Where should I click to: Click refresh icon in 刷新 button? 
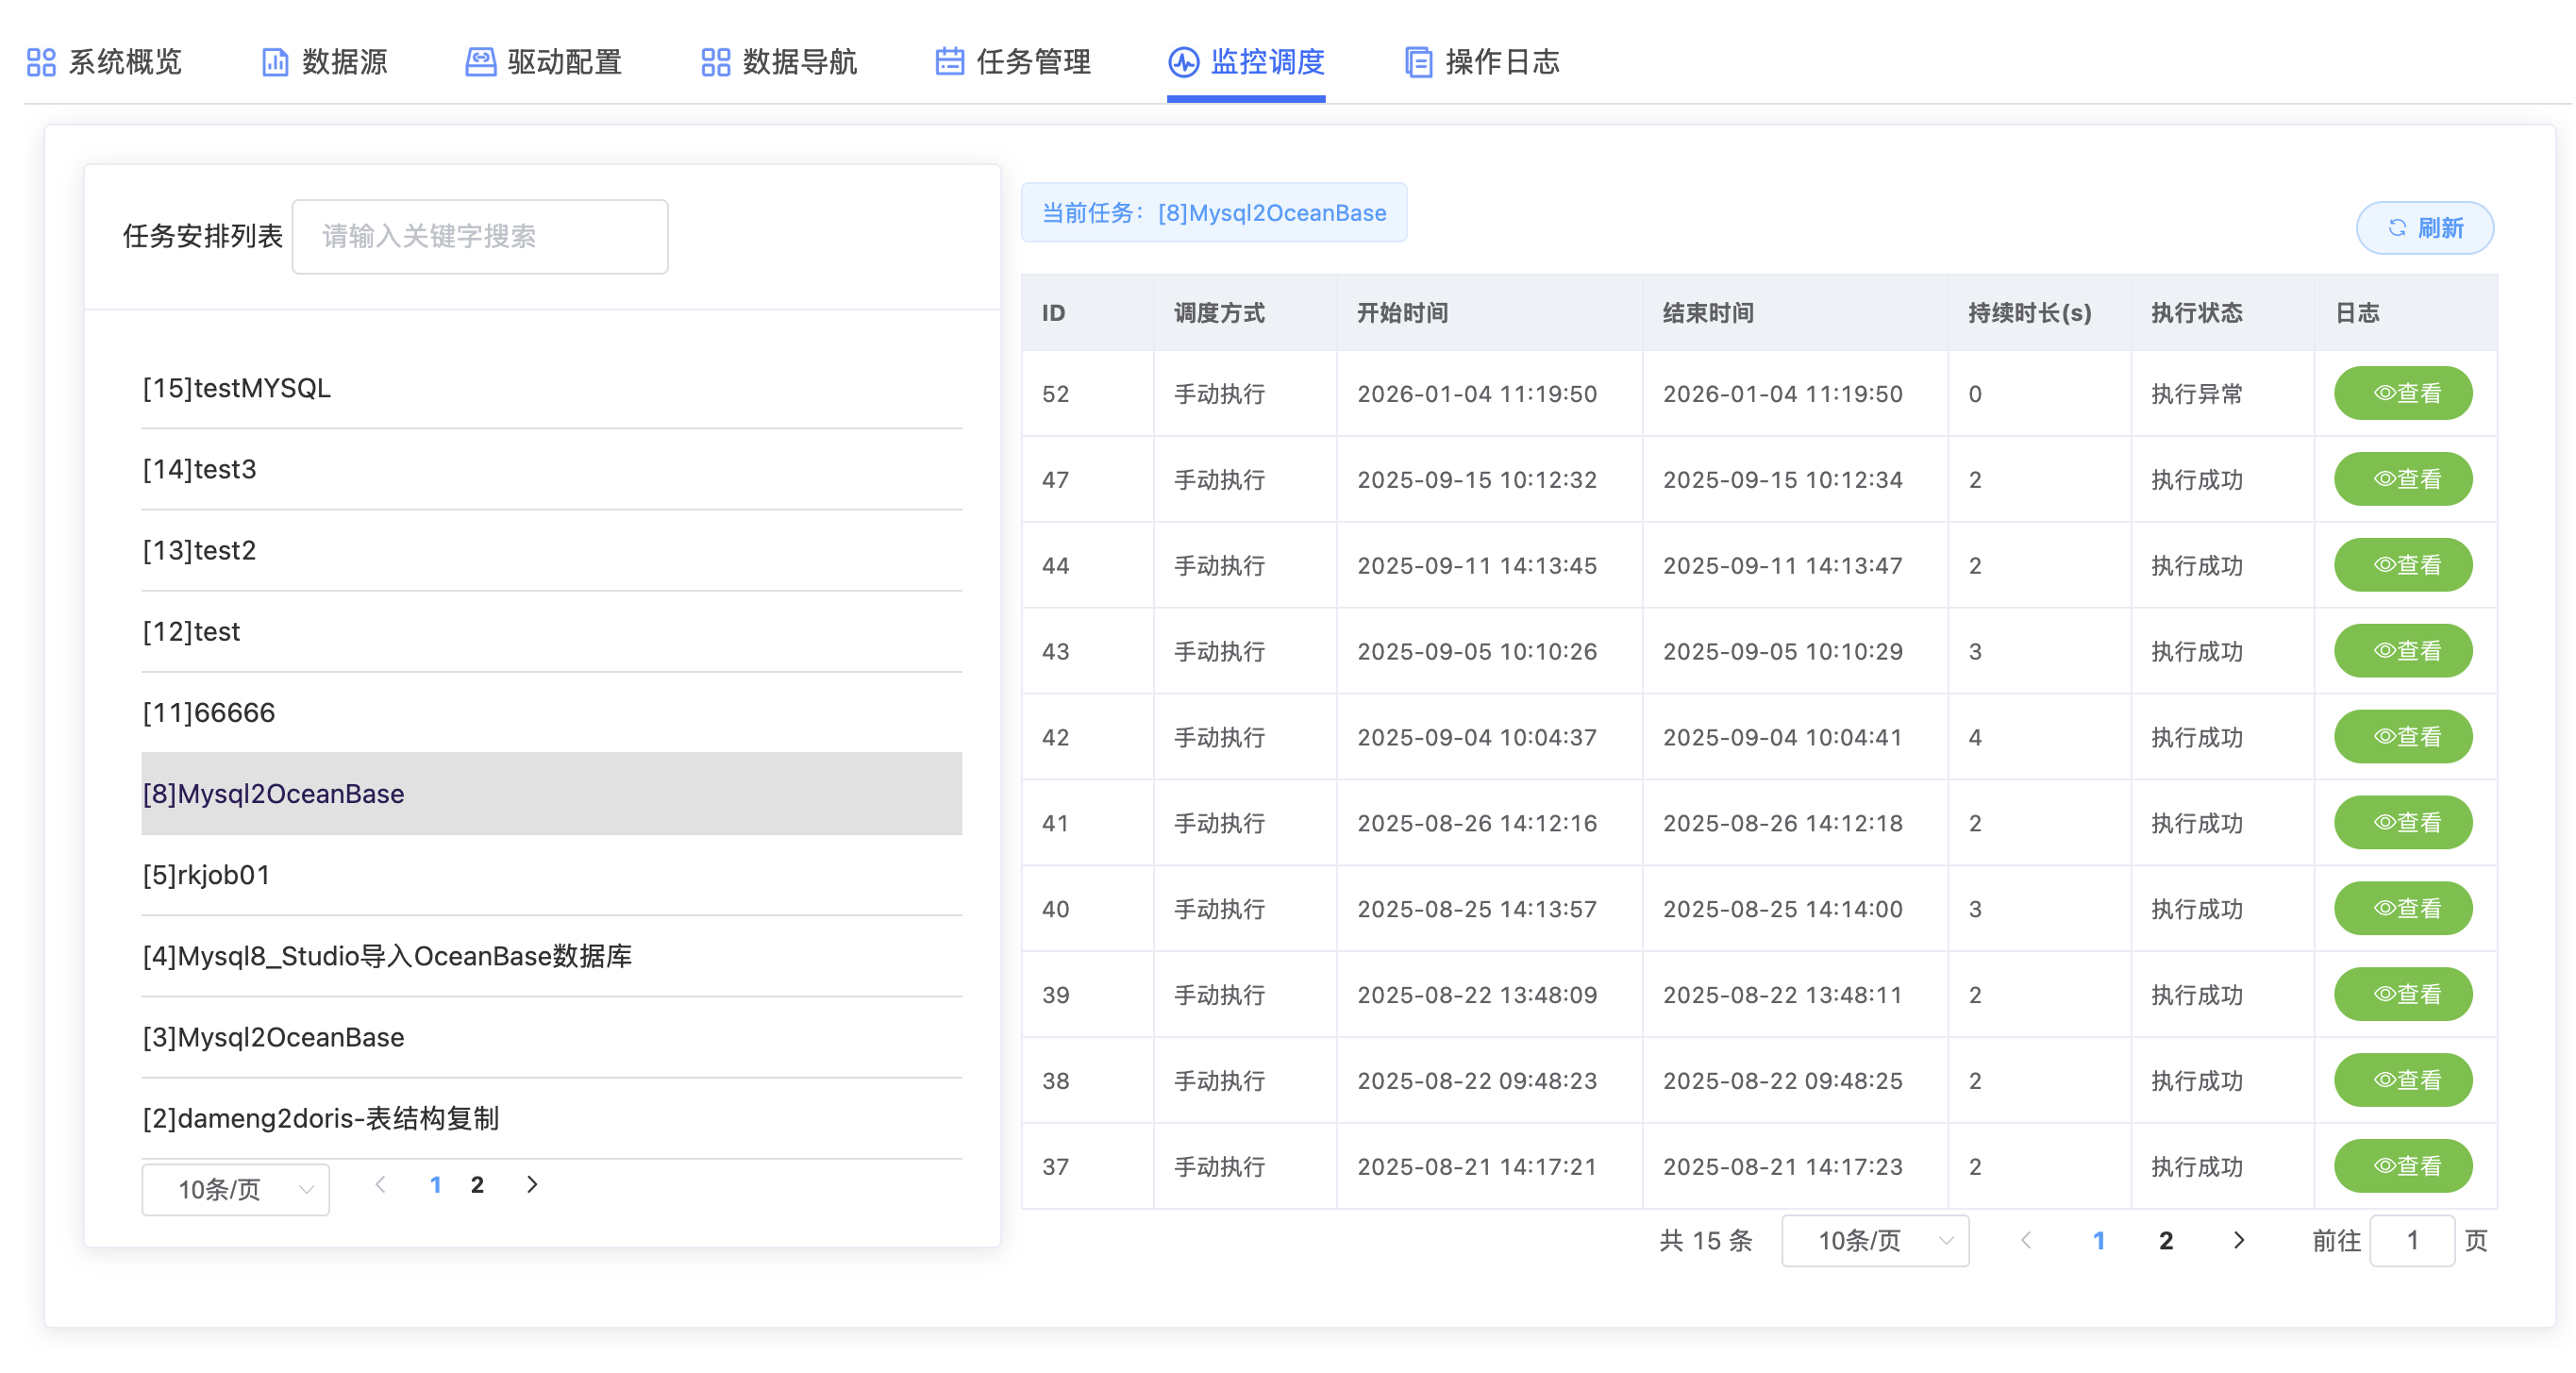pyautogui.click(x=2397, y=228)
